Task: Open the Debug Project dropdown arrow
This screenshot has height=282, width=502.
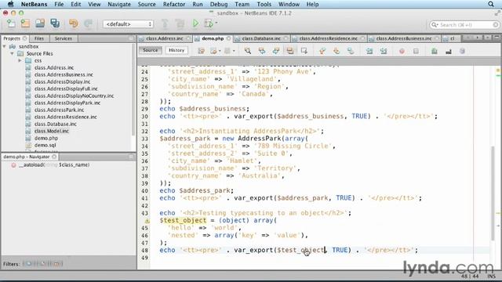Action: pyautogui.click(x=216, y=23)
